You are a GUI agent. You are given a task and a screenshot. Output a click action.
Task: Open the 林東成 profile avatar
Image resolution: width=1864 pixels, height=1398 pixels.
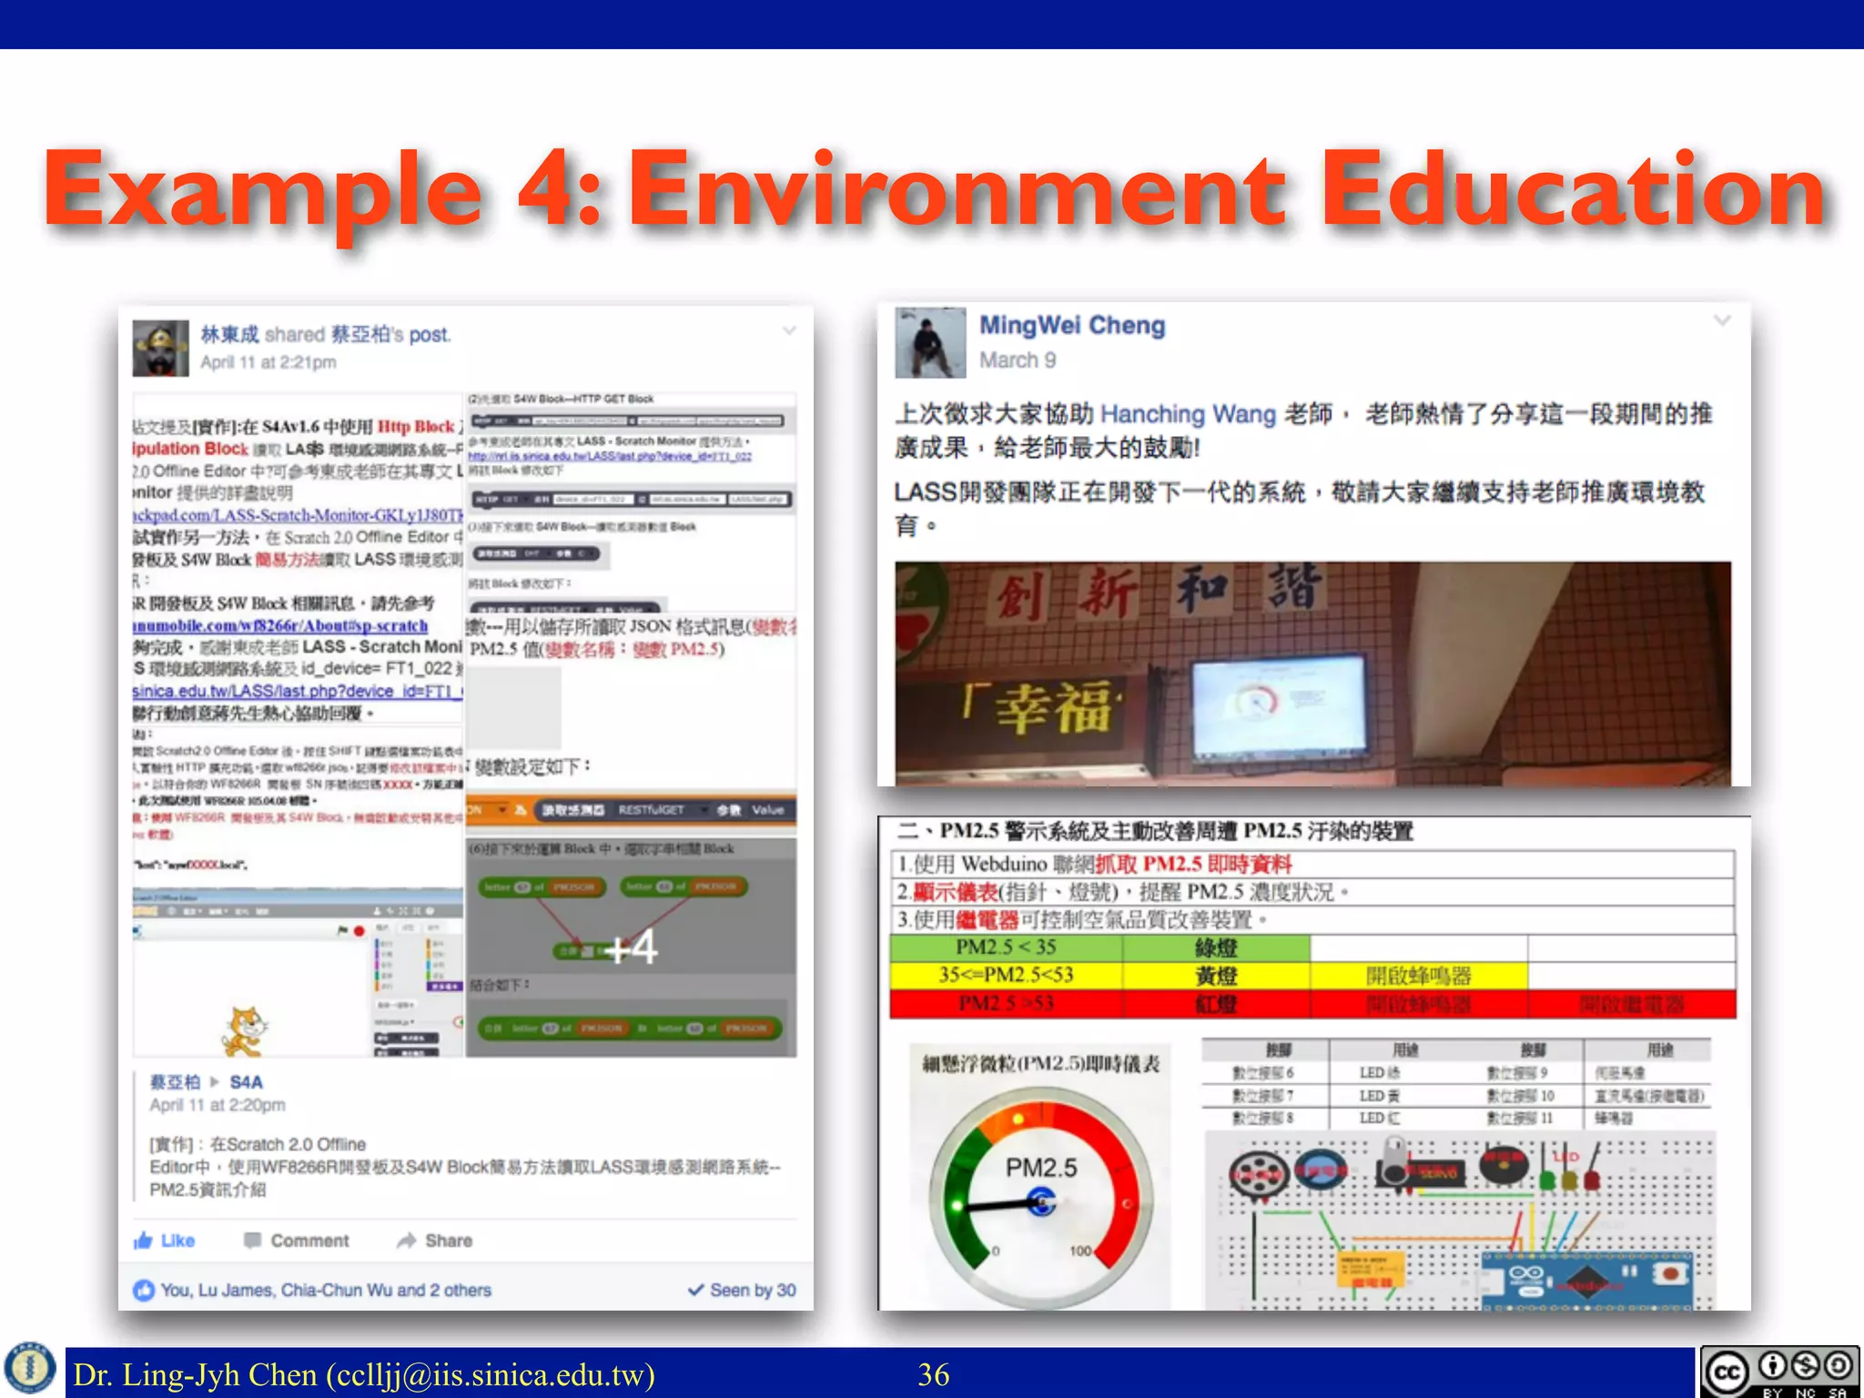pyautogui.click(x=160, y=348)
